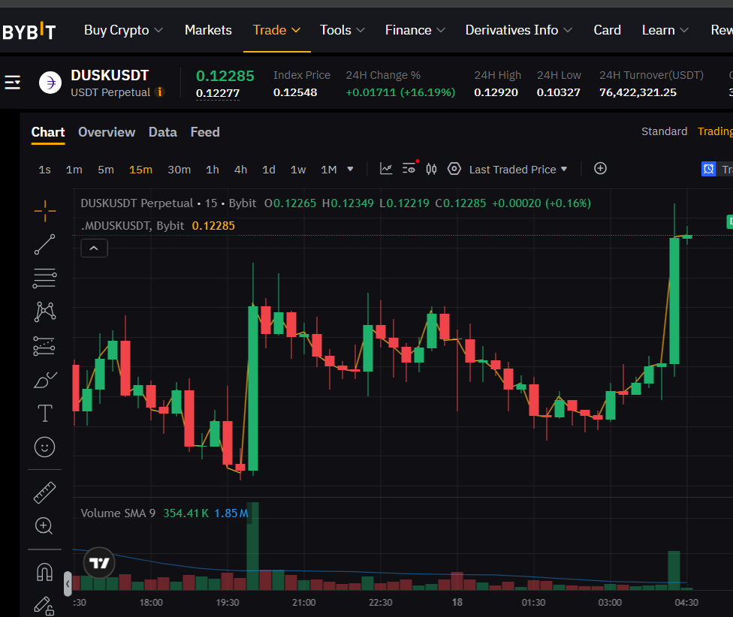
Task: Expand the Buy Crypto menu
Action: click(x=123, y=30)
